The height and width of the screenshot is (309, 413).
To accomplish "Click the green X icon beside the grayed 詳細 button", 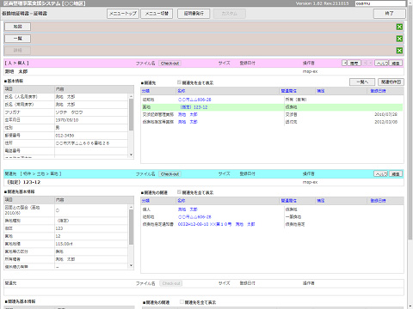I will (x=399, y=51).
